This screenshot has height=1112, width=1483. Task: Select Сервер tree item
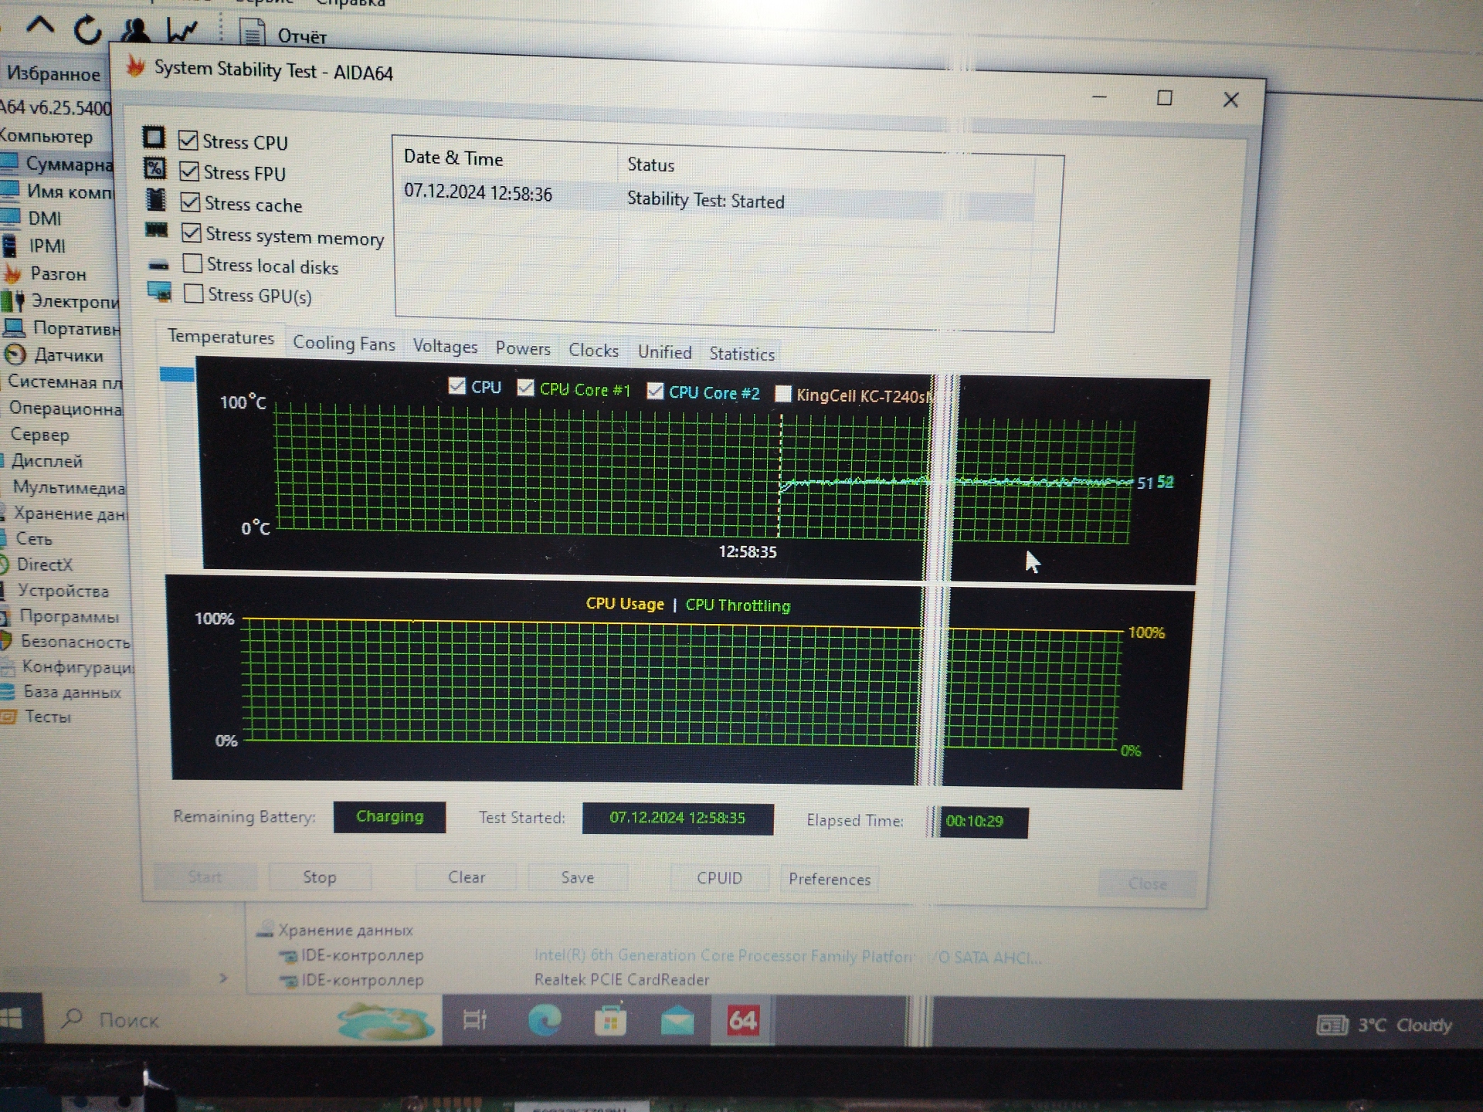[x=39, y=435]
